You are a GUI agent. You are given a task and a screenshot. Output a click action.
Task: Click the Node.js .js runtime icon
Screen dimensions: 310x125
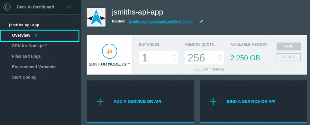point(110,52)
